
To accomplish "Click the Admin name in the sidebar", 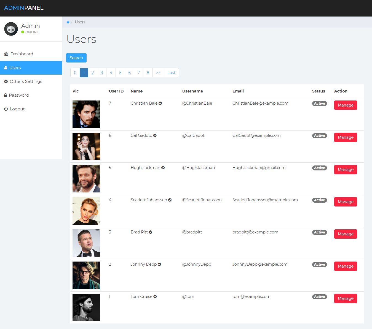I will click(31, 26).
